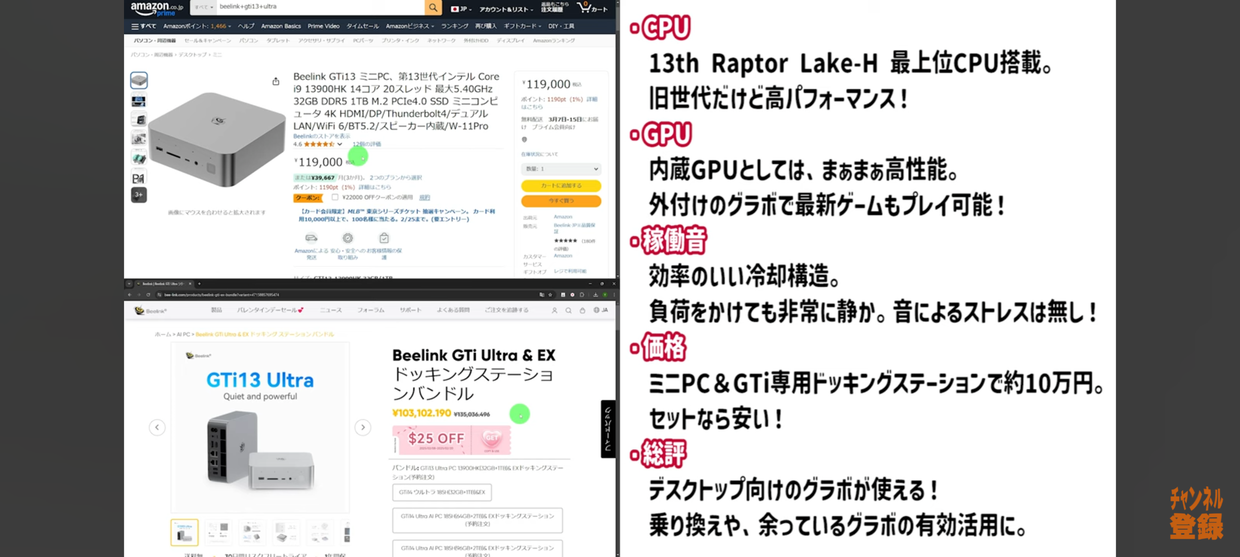Open the Beelink shopping bag icon
The height and width of the screenshot is (557, 1240).
pyautogui.click(x=582, y=311)
